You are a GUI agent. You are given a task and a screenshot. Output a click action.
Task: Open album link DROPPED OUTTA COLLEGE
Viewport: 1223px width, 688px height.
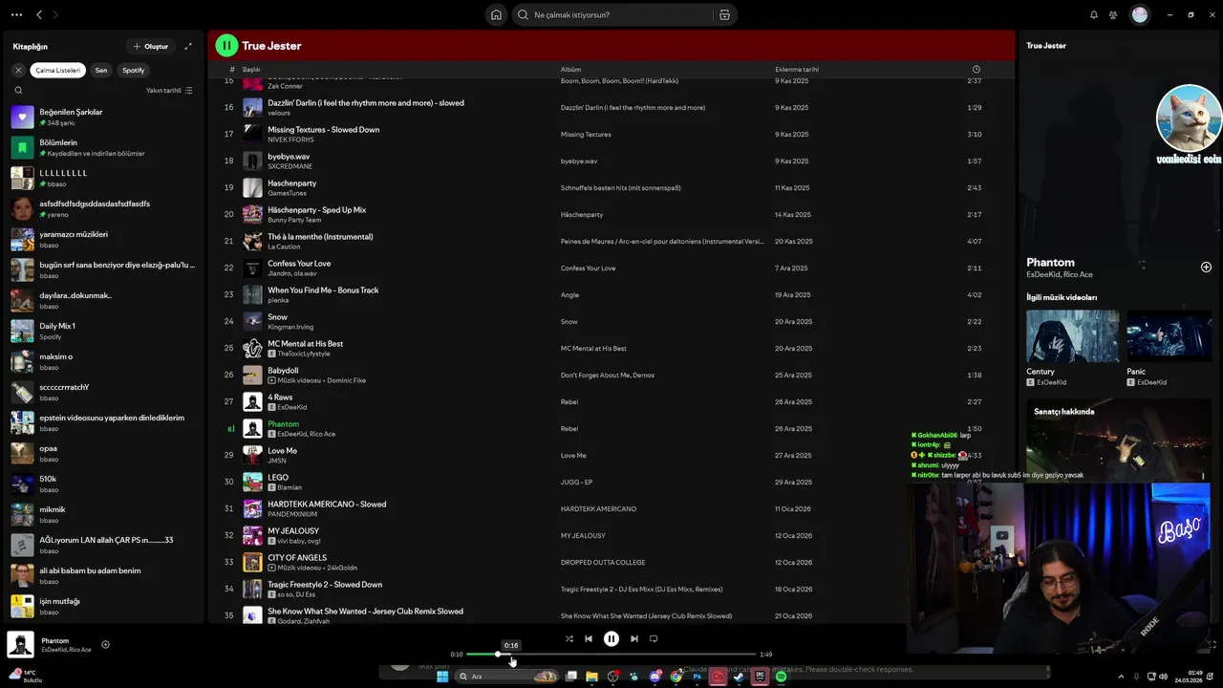(603, 562)
